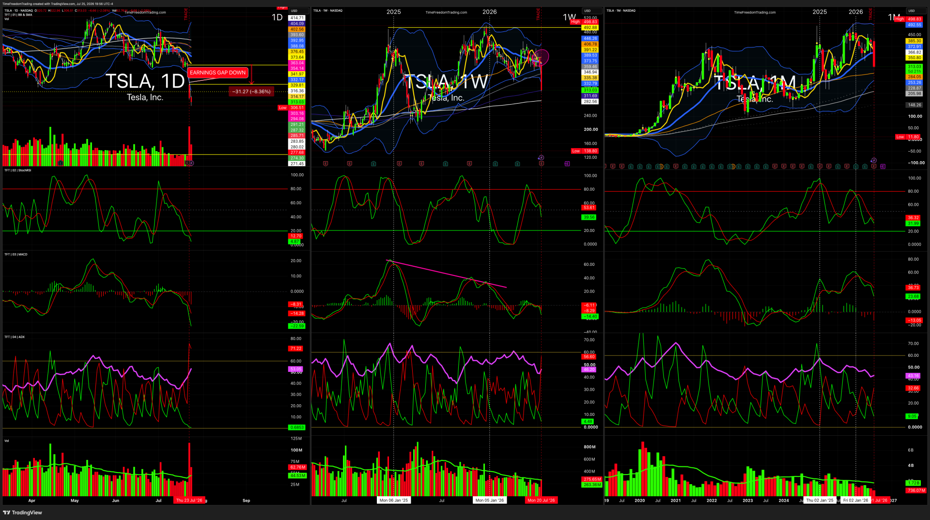Click the 363.04 pink price label on 1D scale
Screen dimensions: 930x520
coord(297,63)
